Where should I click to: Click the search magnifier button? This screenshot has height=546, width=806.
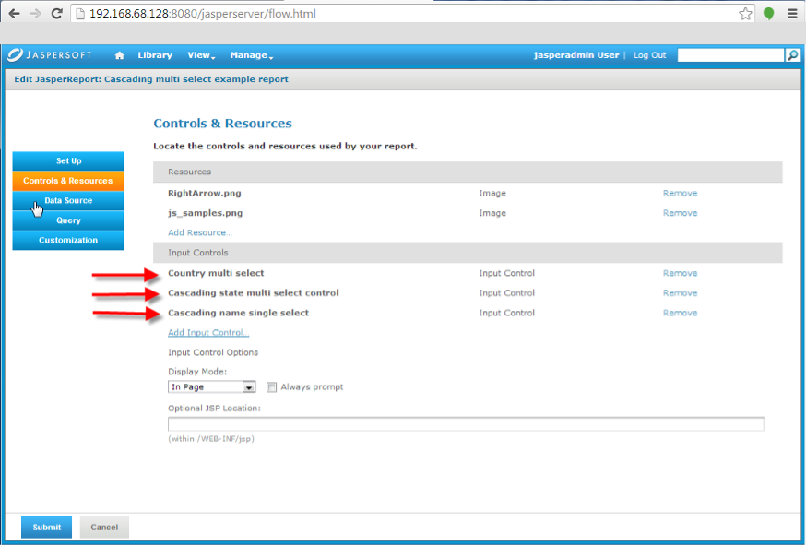793,55
